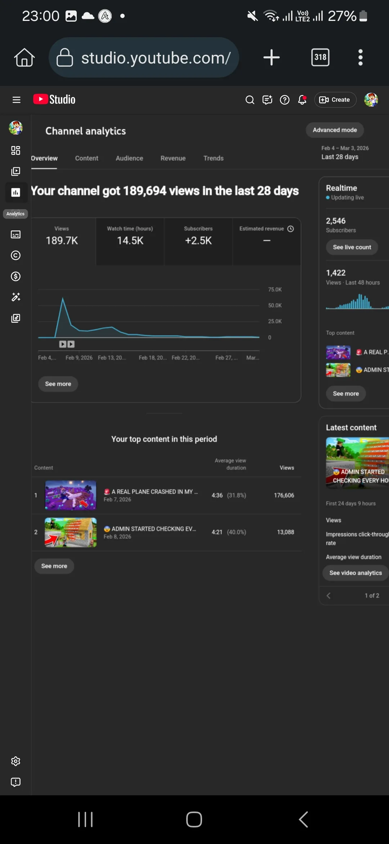Open the send feedback comments icon
This screenshot has height=844, width=389.
pyautogui.click(x=267, y=100)
